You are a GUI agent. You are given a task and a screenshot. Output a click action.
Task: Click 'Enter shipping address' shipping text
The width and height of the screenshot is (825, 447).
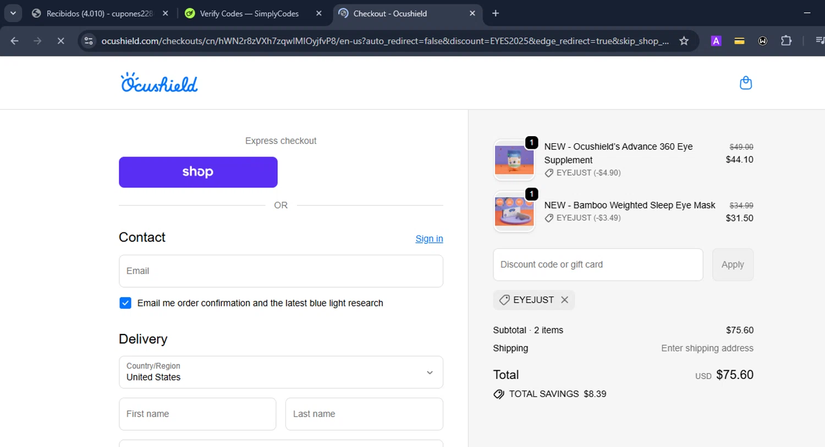pyautogui.click(x=707, y=348)
